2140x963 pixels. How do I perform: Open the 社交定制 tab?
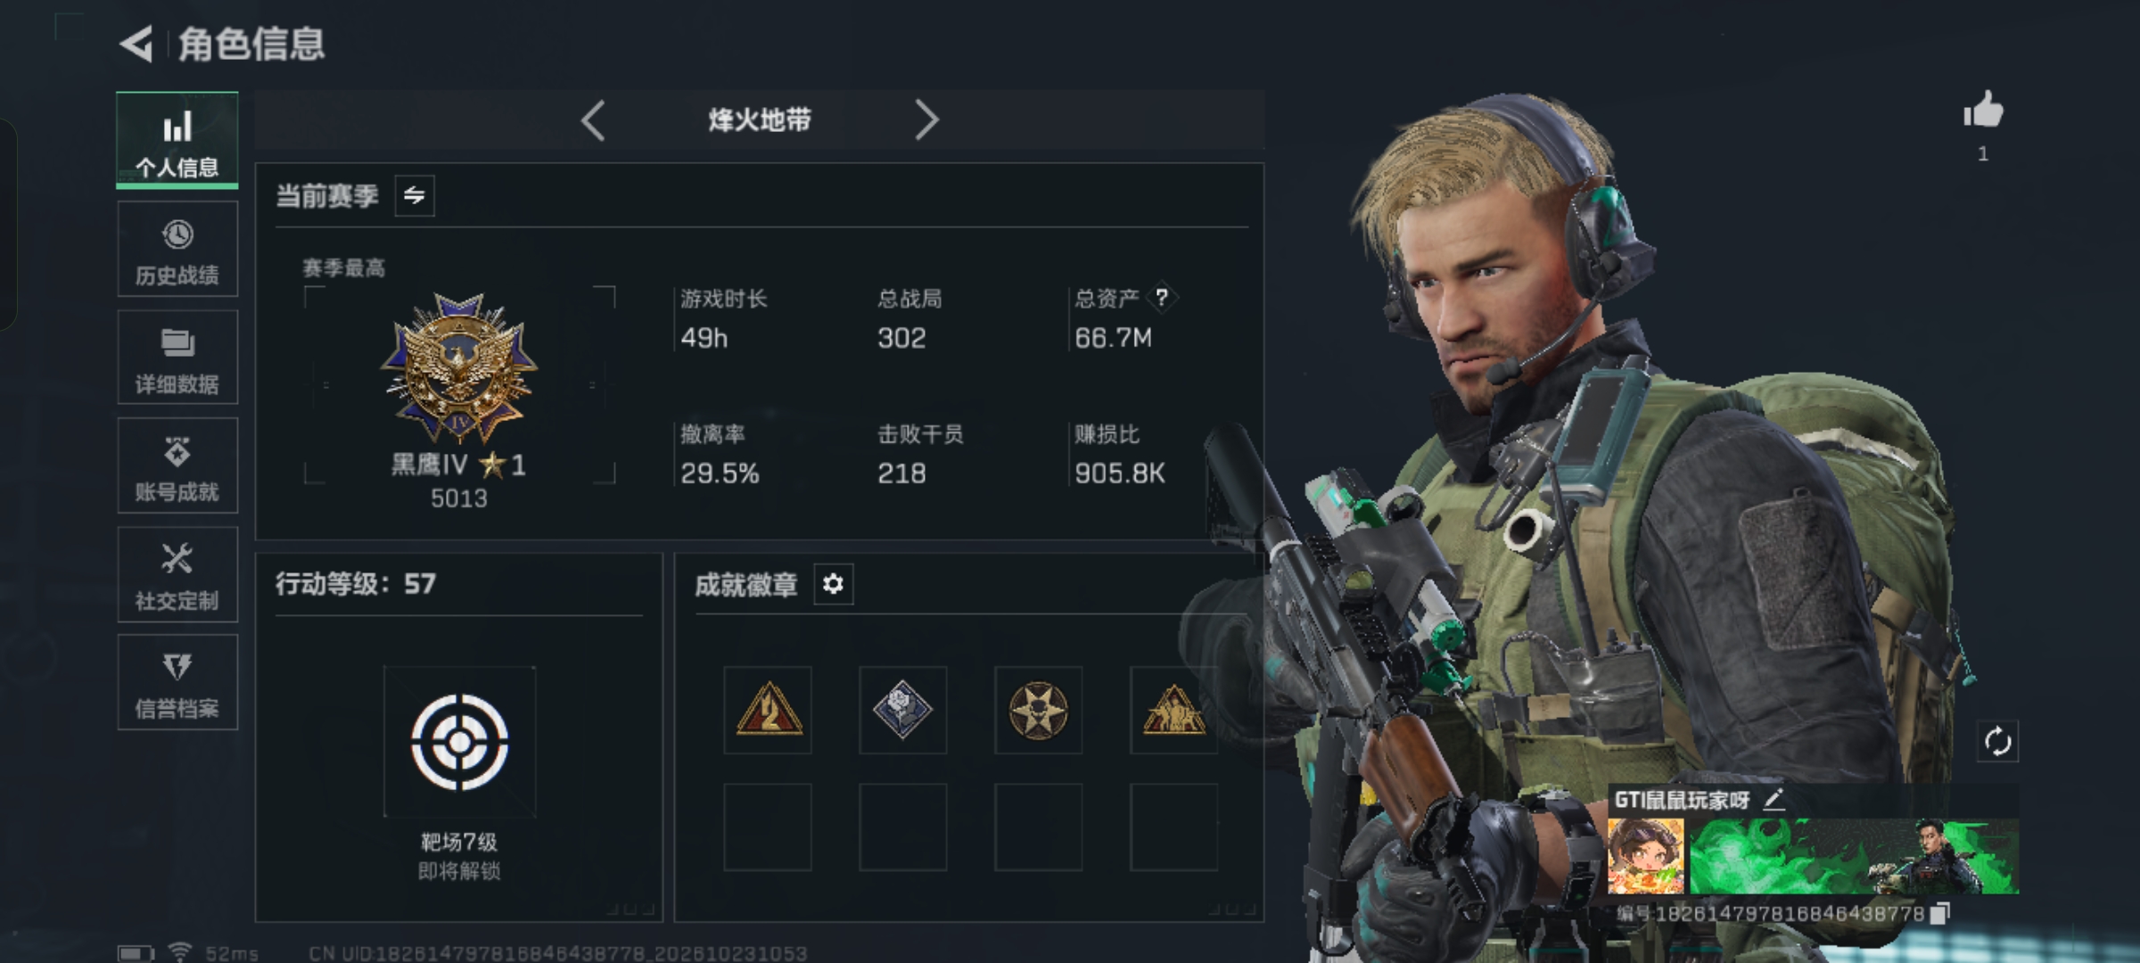point(177,574)
